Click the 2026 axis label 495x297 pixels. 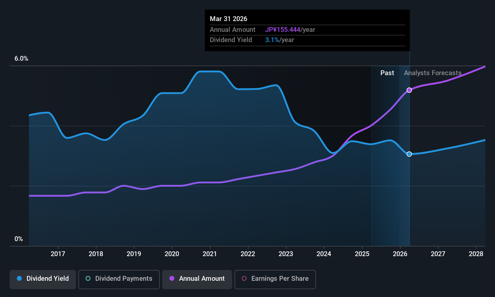(x=400, y=254)
